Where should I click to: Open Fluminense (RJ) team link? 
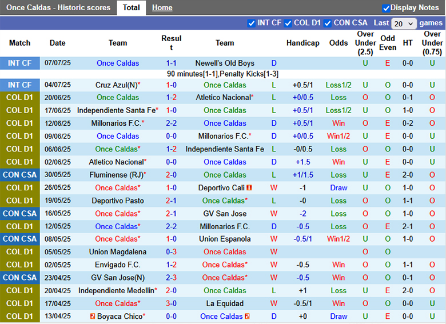tap(116, 175)
